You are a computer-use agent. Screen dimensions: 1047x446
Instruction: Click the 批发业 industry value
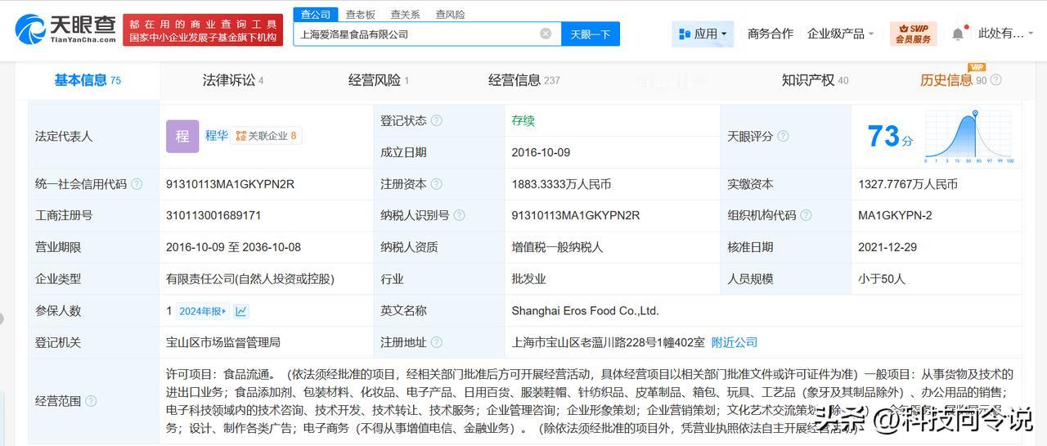click(x=528, y=279)
